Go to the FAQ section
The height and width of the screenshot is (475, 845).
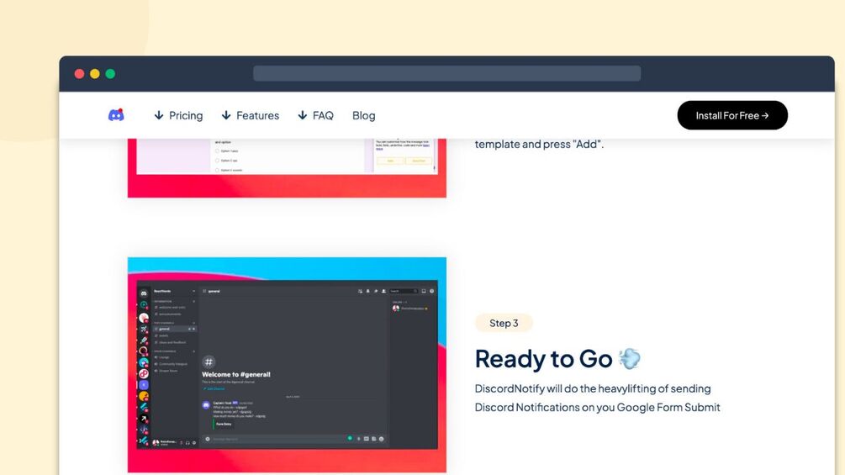(x=316, y=115)
